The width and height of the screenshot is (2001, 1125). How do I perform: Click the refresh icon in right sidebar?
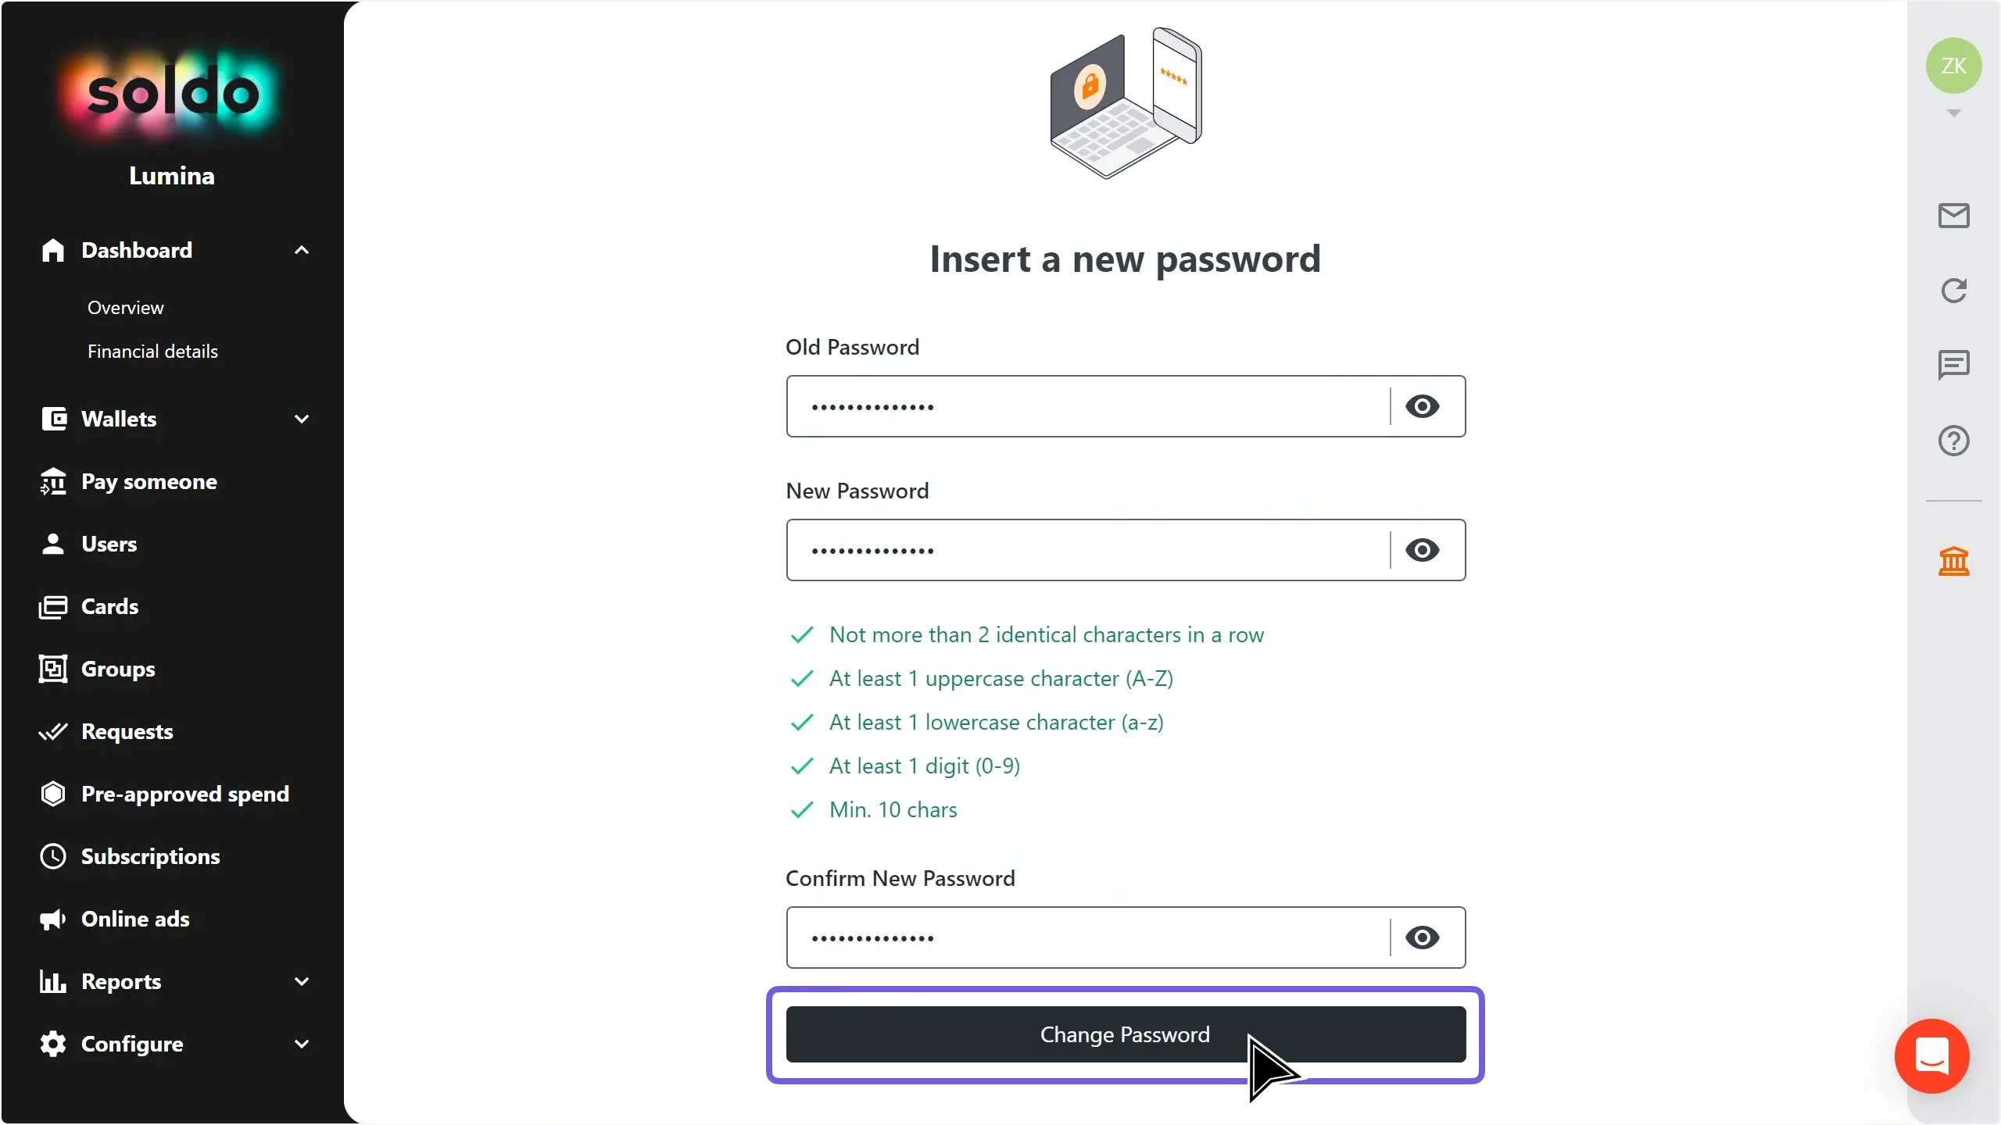(1953, 291)
